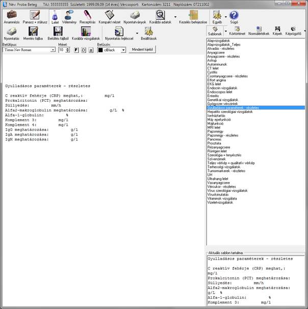Click Kezelés befejezése icon
The image size is (308, 309).
point(193,15)
